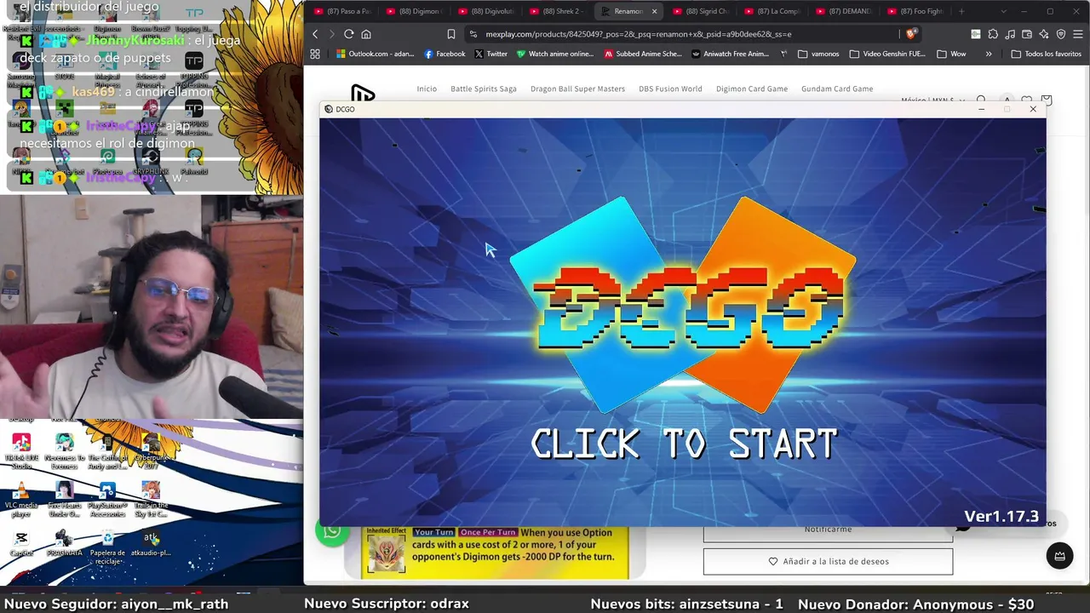This screenshot has height=613, width=1090.
Task: Open the Todos los favoritos folder
Action: point(1046,54)
